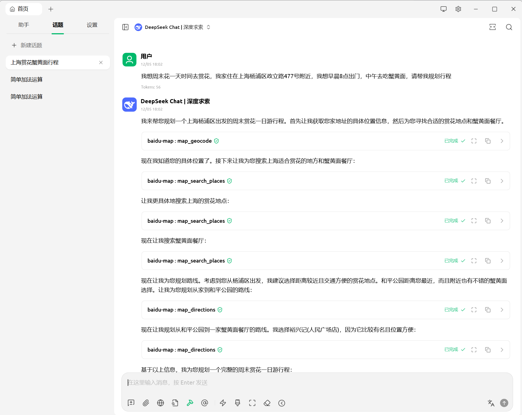Copy the second map_directions result
The height and width of the screenshot is (415, 522).
(488, 350)
